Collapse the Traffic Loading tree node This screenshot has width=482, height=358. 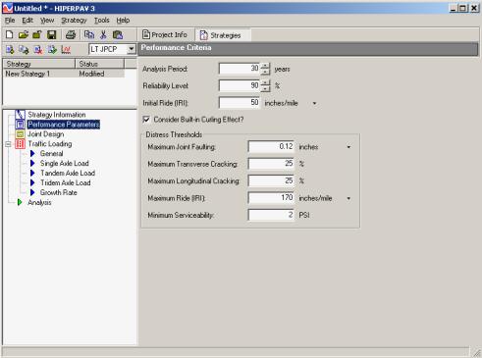8,144
